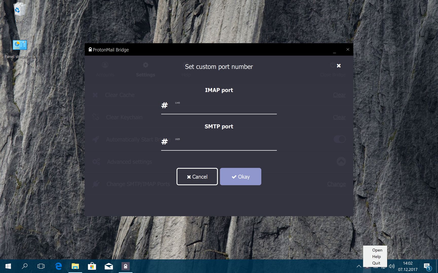438x273 pixels.
Task: Click the dimmed Close Bridge button
Action: (x=333, y=70)
